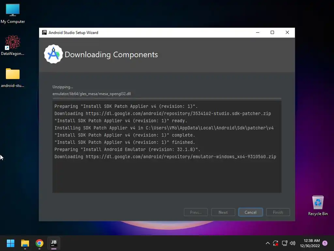Click the disabled Previ... button
The width and height of the screenshot is (334, 251).
(x=196, y=212)
